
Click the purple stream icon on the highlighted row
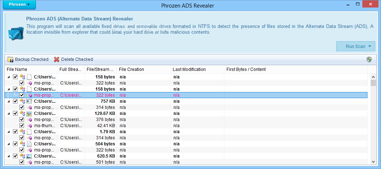30,95
